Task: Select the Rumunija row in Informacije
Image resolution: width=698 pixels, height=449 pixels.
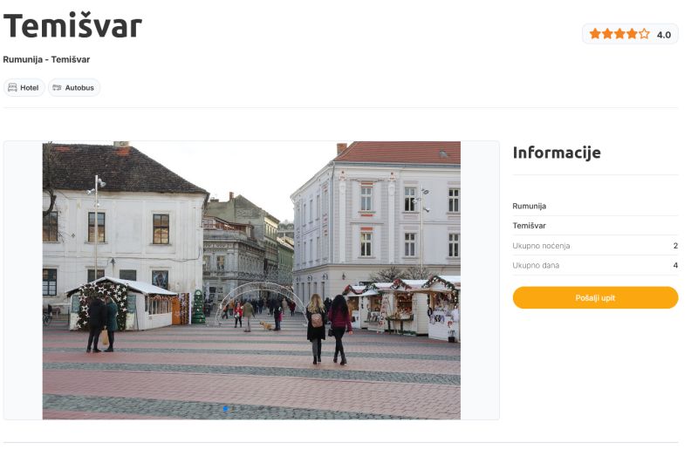Action: 595,206
